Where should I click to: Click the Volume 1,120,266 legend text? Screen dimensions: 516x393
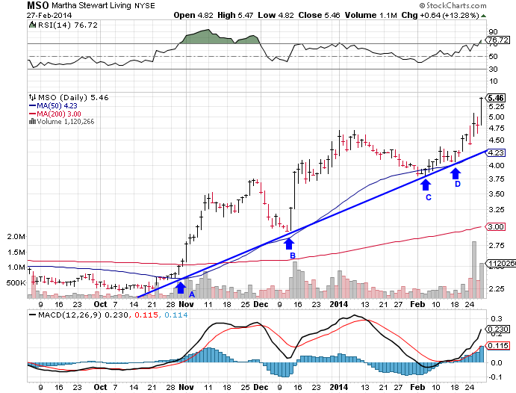click(x=66, y=122)
